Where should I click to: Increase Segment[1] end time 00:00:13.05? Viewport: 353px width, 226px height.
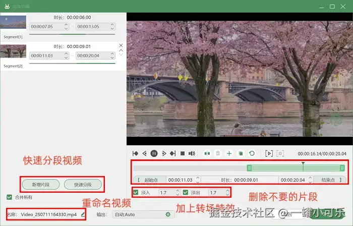(x=112, y=25)
